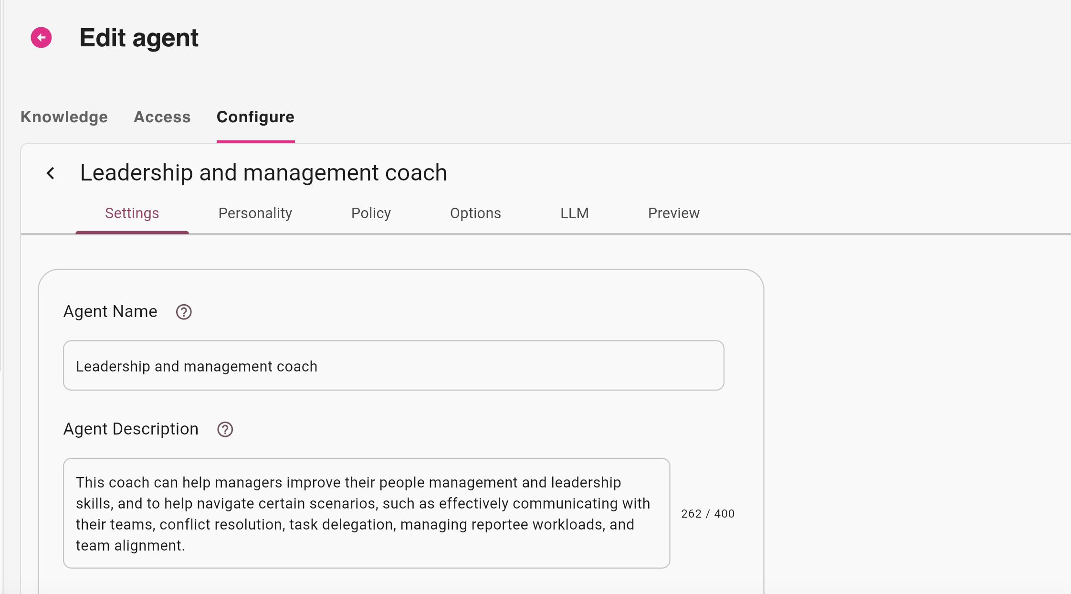The width and height of the screenshot is (1071, 594).
Task: Open the Access tab
Action: 162,117
